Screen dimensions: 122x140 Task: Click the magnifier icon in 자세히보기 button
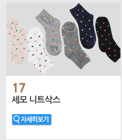pos(16,120)
